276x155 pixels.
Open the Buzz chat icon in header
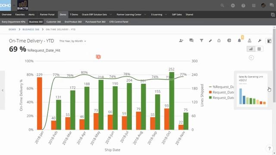pos(272,5)
